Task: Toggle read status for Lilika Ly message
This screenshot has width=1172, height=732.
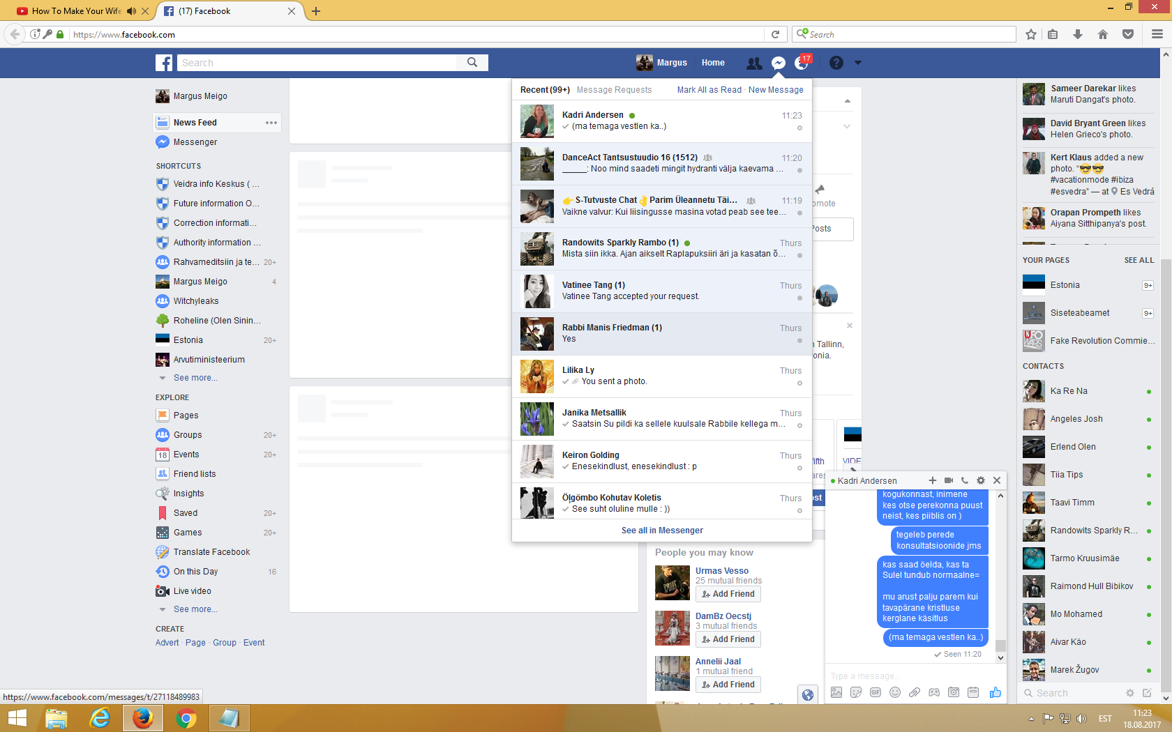Action: point(799,383)
